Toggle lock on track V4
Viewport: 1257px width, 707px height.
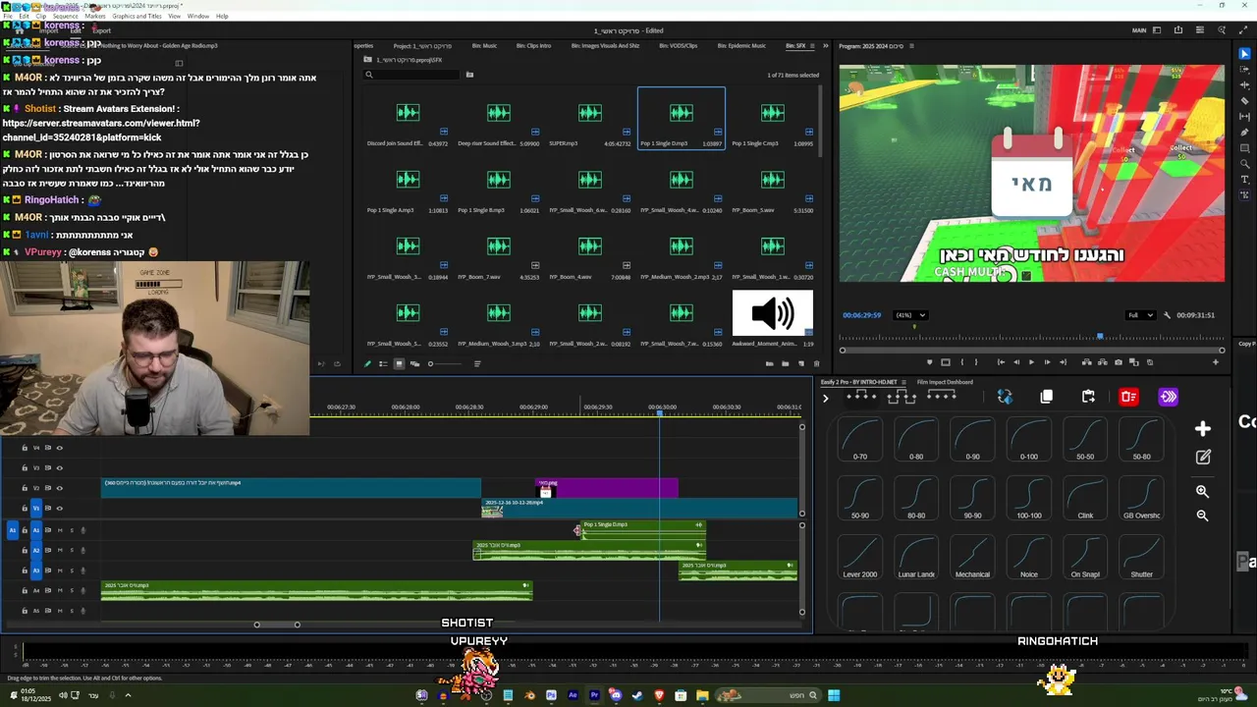(x=25, y=448)
